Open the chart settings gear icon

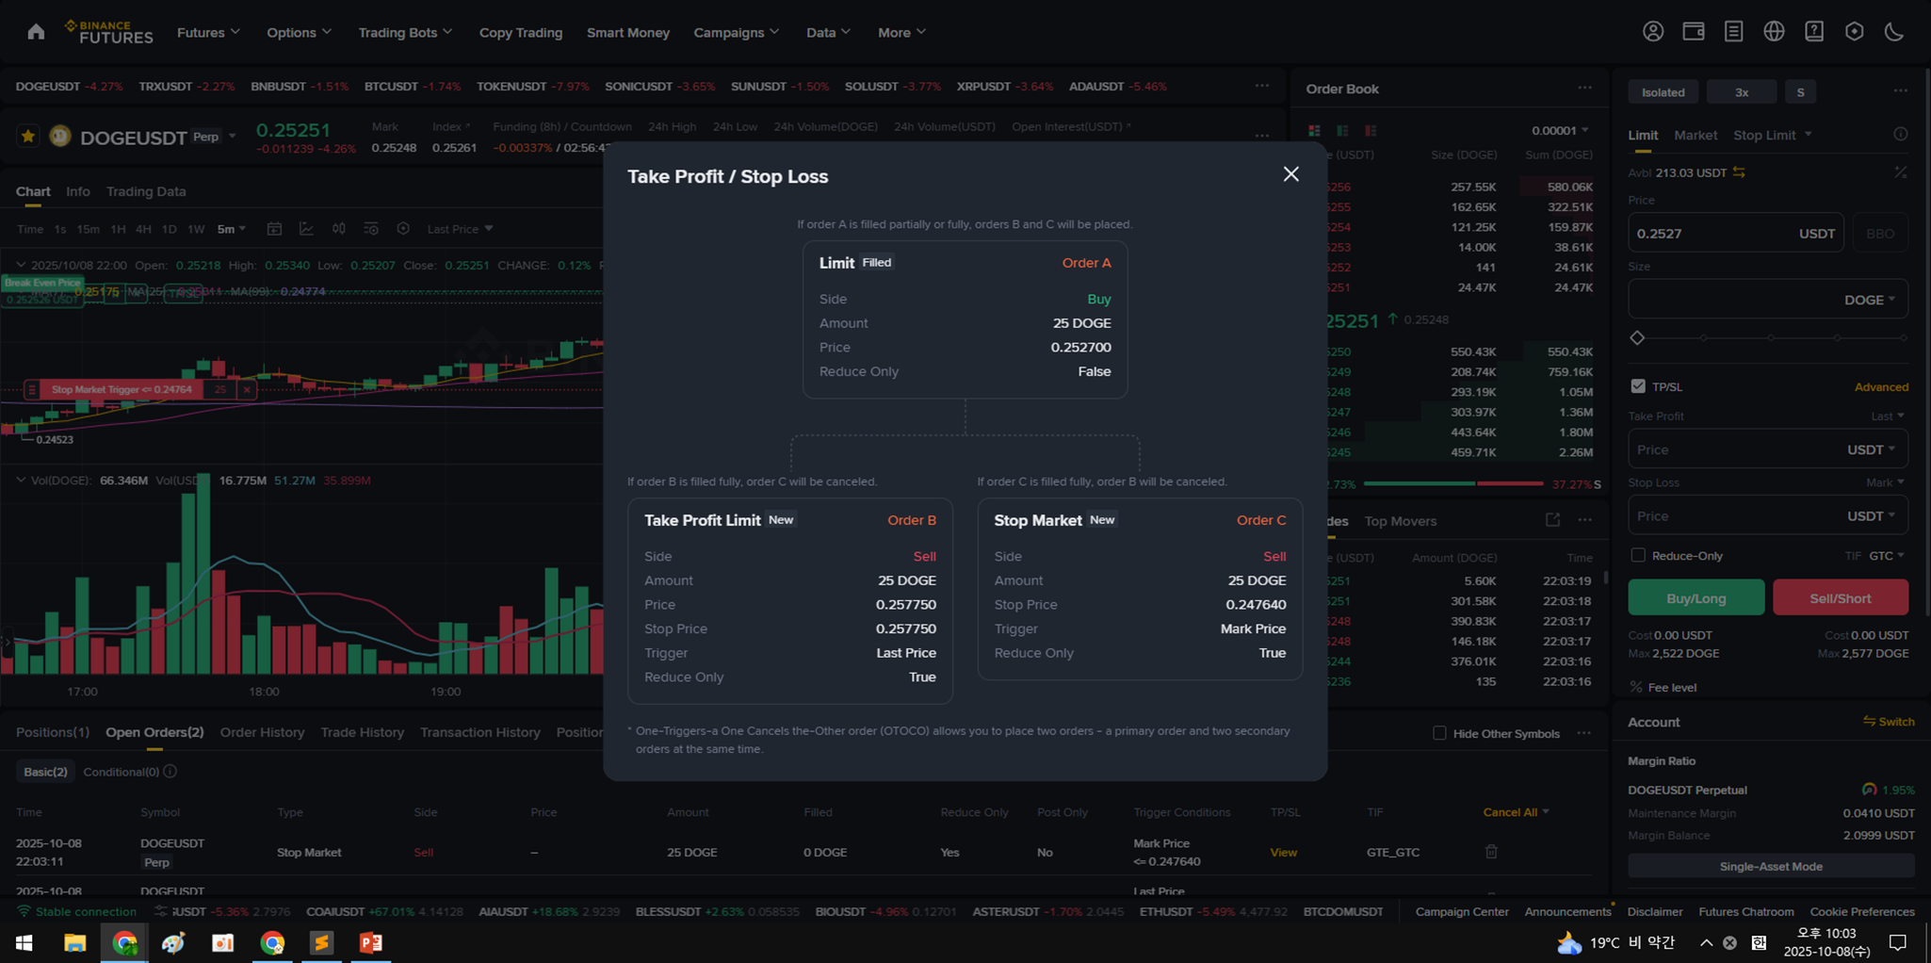click(x=403, y=229)
